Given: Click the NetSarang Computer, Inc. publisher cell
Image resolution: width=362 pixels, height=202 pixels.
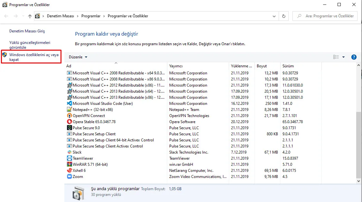Looking at the screenshot, I should (191, 171).
